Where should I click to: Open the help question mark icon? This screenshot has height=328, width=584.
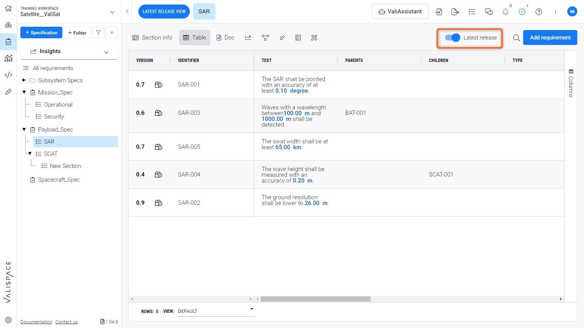(x=539, y=12)
